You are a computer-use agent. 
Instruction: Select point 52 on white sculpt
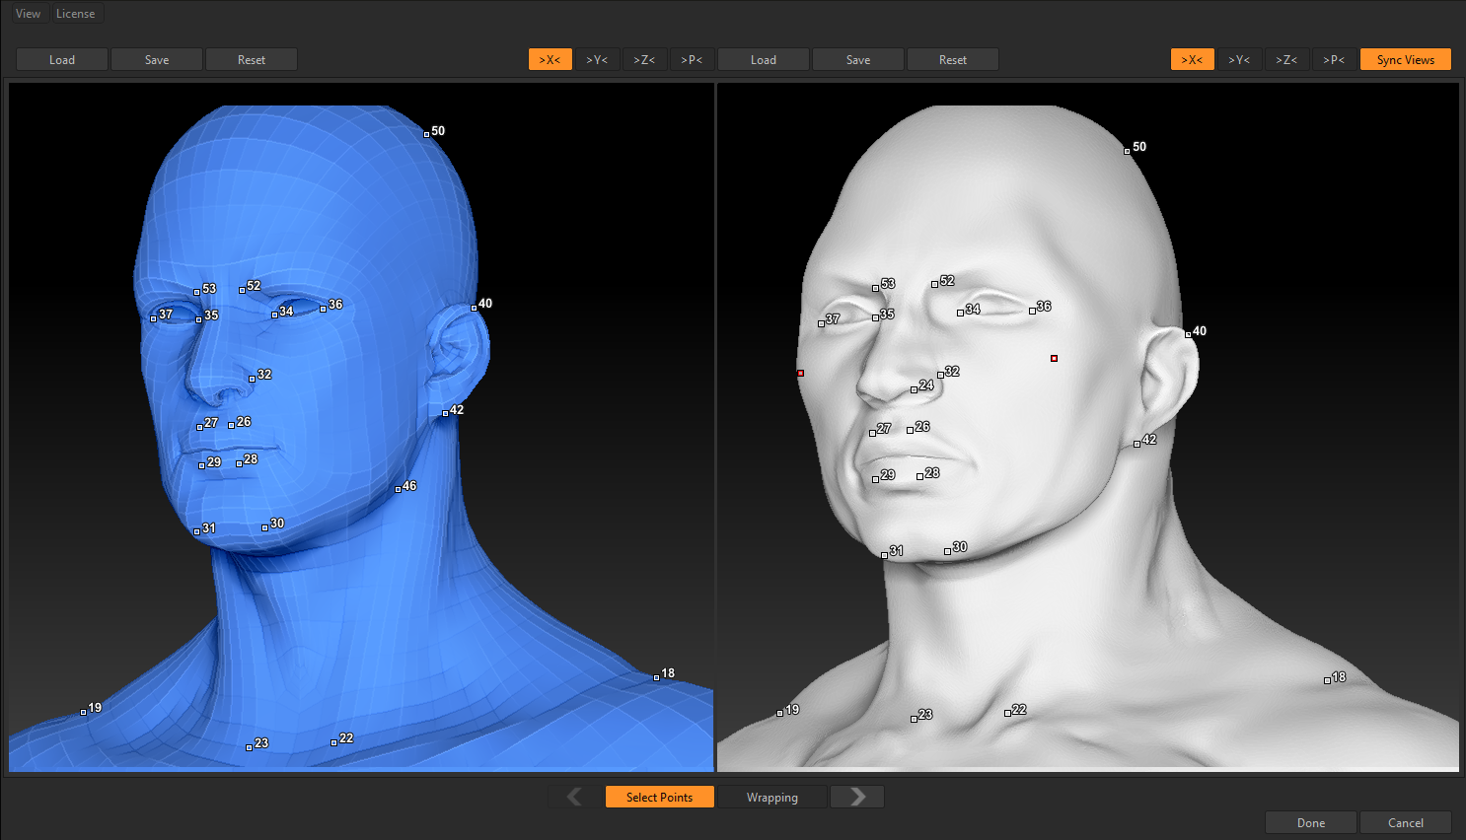[x=934, y=285]
